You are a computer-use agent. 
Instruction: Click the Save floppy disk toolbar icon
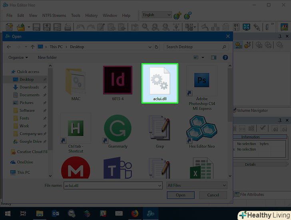click(36, 27)
